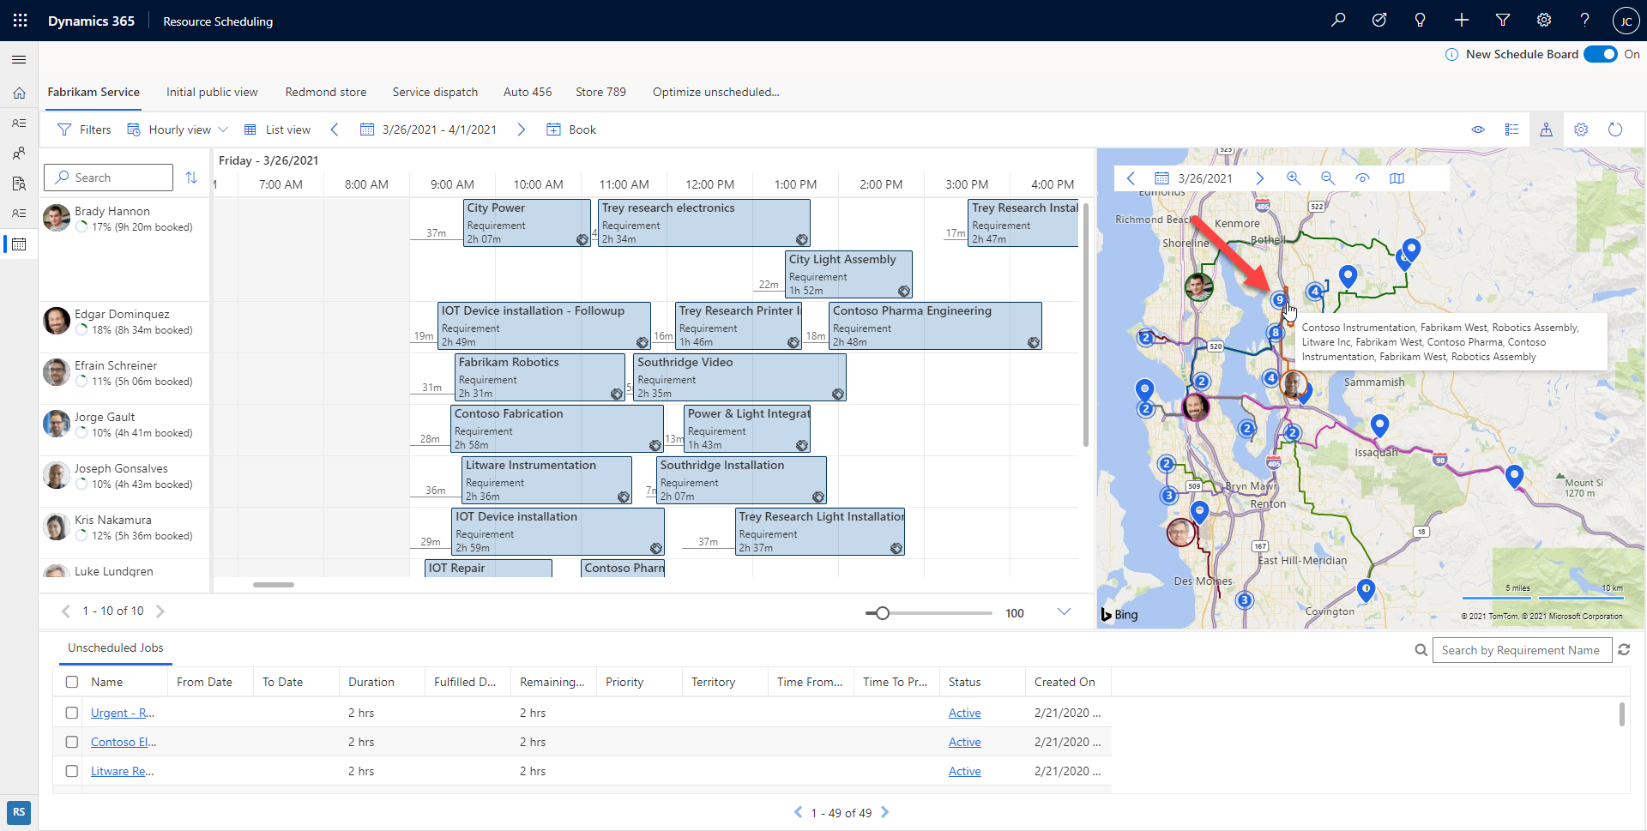The image size is (1647, 831).
Task: Open scheduler settings via the gear icon
Action: click(x=1581, y=129)
